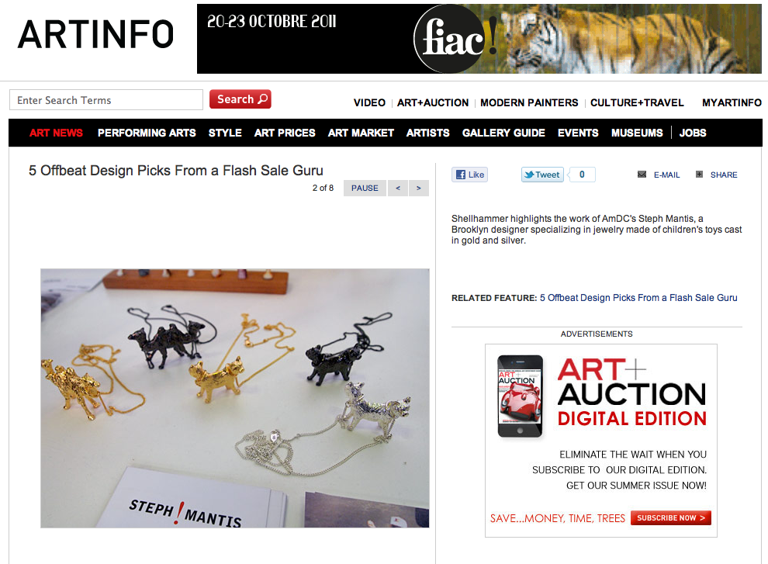Screen dimensions: 768x564
Task: Click the Facebook Like button
Action: 469,175
